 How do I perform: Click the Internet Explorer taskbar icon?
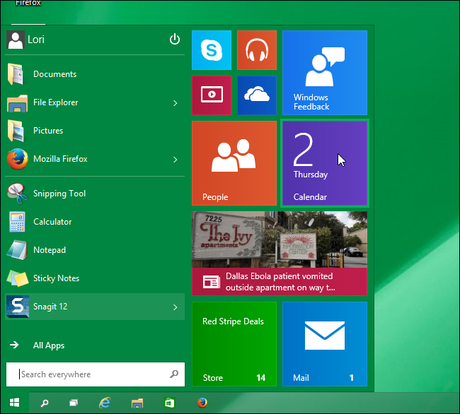105,403
